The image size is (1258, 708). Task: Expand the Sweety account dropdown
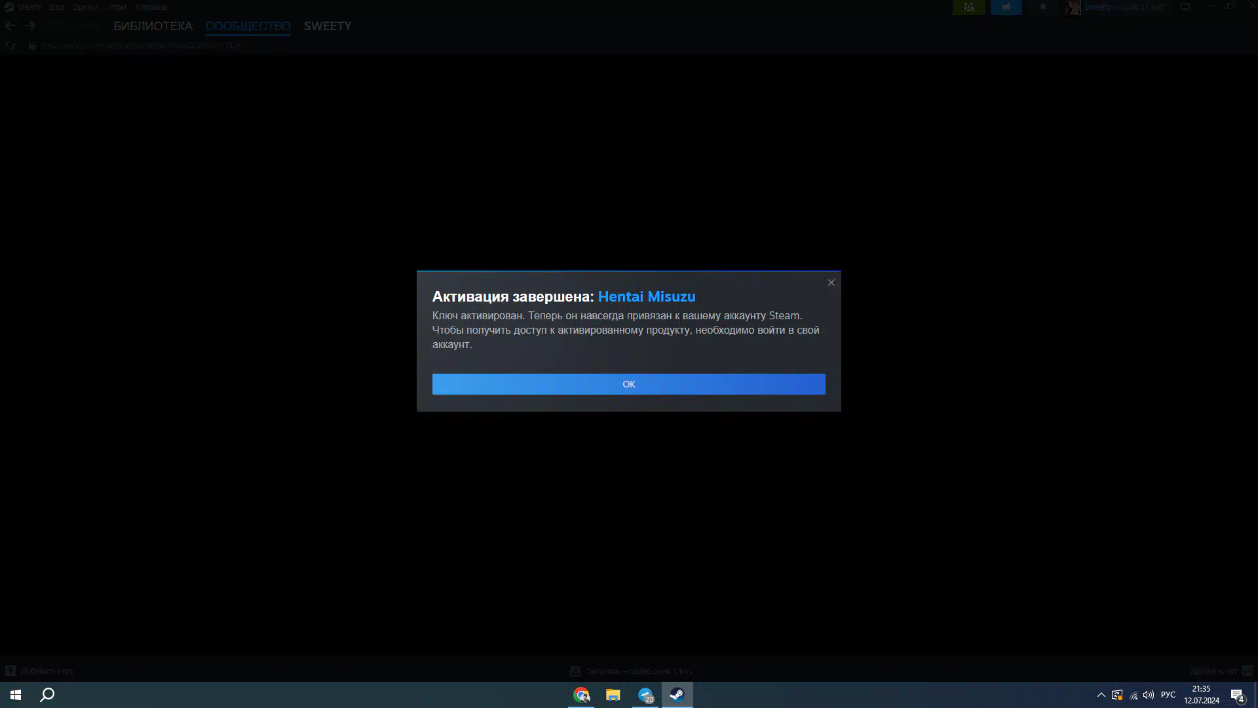click(1123, 7)
